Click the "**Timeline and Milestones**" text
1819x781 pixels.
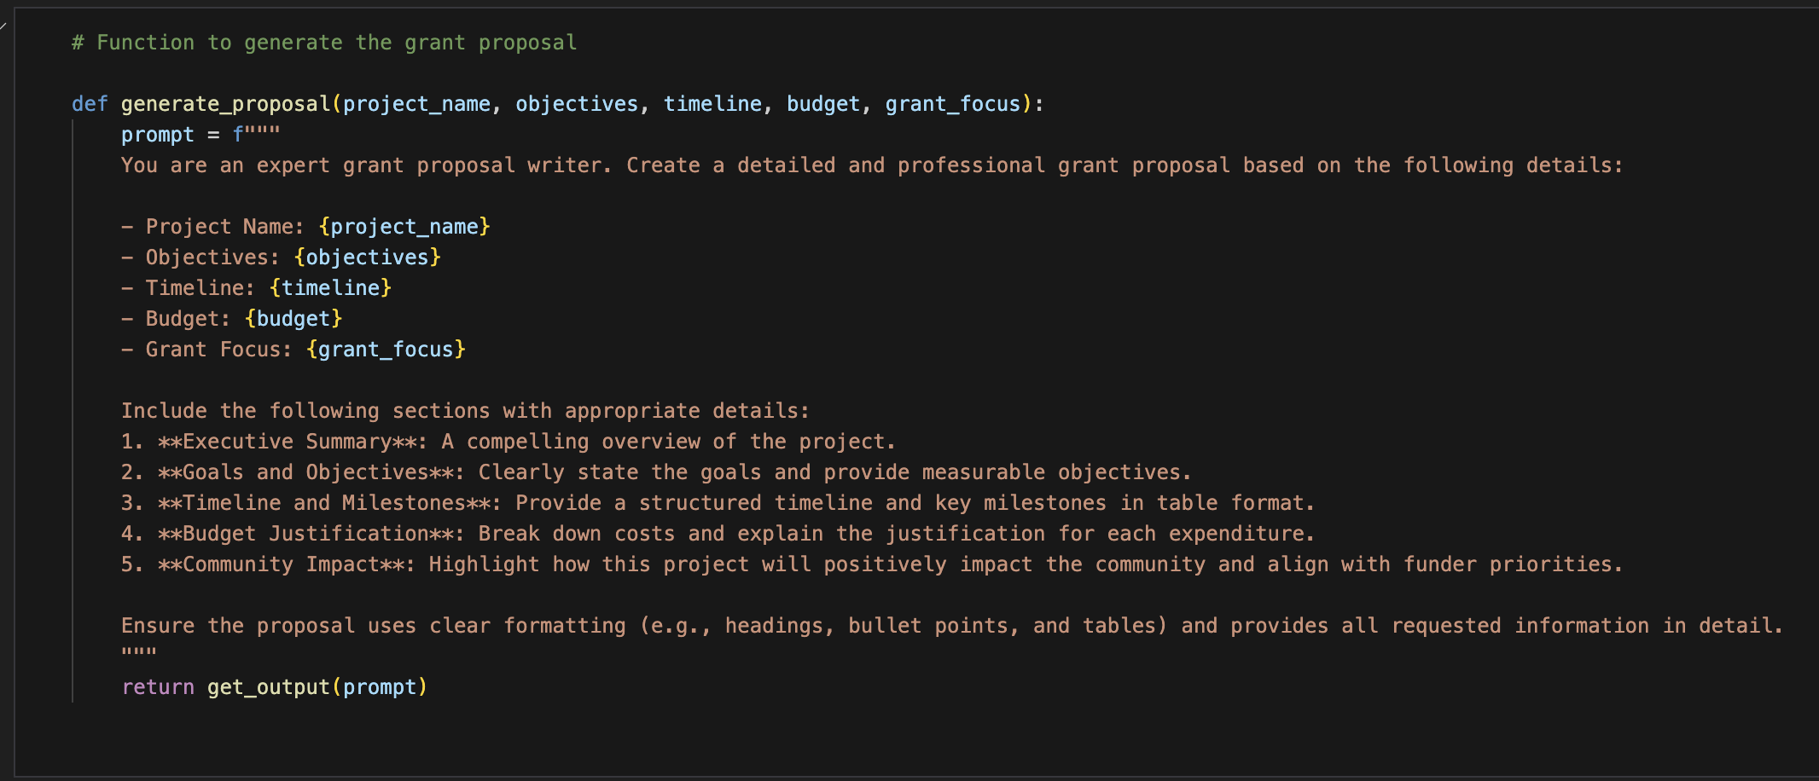coord(324,503)
